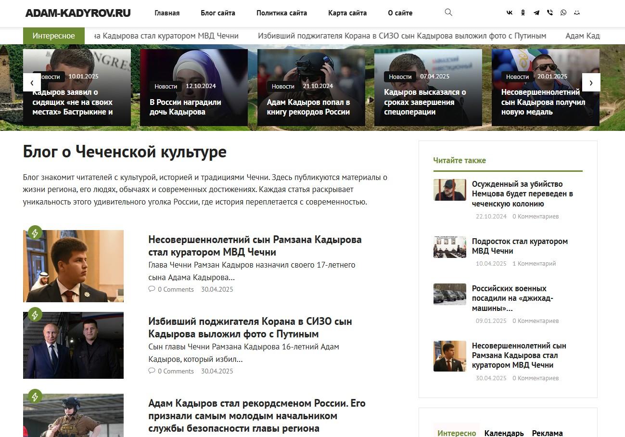Click excerpt Глава Чечни Рамзан Кадыров назначил
The height and width of the screenshot is (437, 625).
coord(252,271)
